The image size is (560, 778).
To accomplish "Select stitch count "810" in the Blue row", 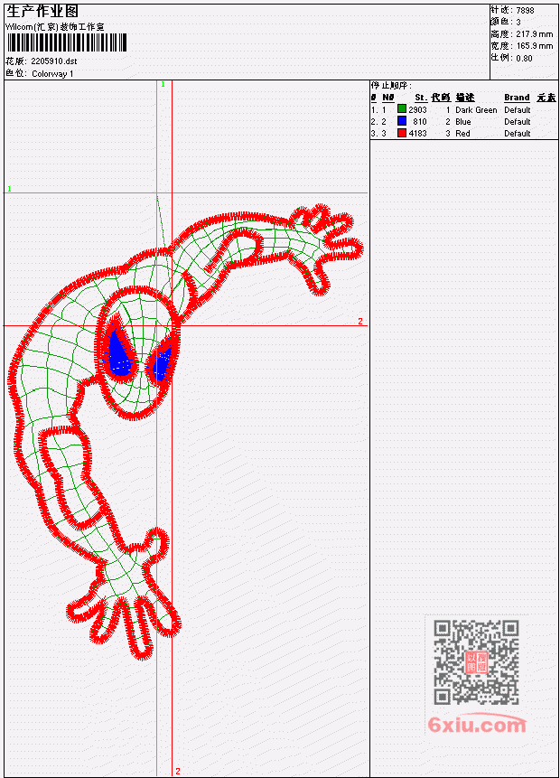I will click(x=420, y=122).
